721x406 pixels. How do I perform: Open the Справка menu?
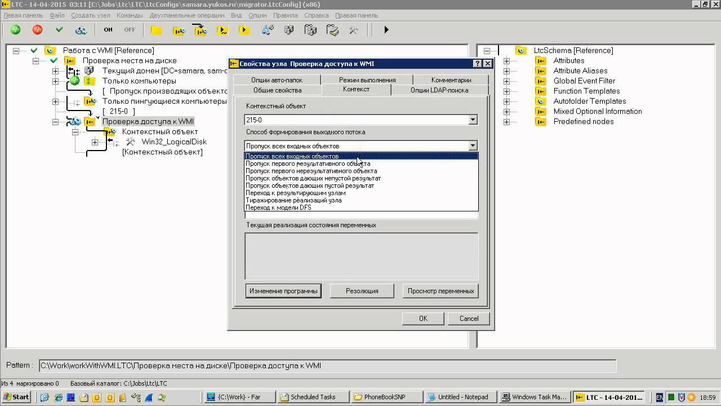pos(317,15)
